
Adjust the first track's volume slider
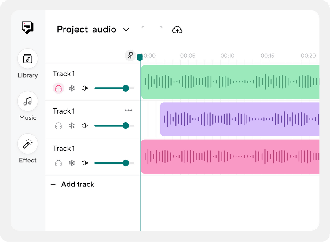click(x=125, y=88)
